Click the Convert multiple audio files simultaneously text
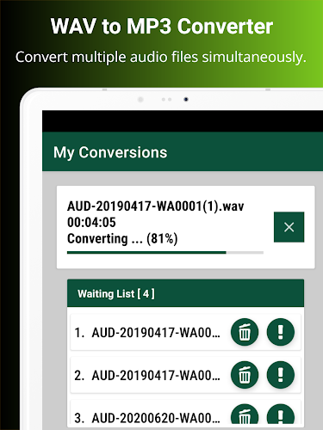 161,57
